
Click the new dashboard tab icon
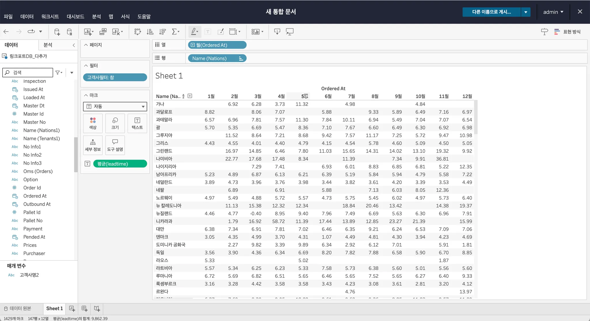pos(84,309)
